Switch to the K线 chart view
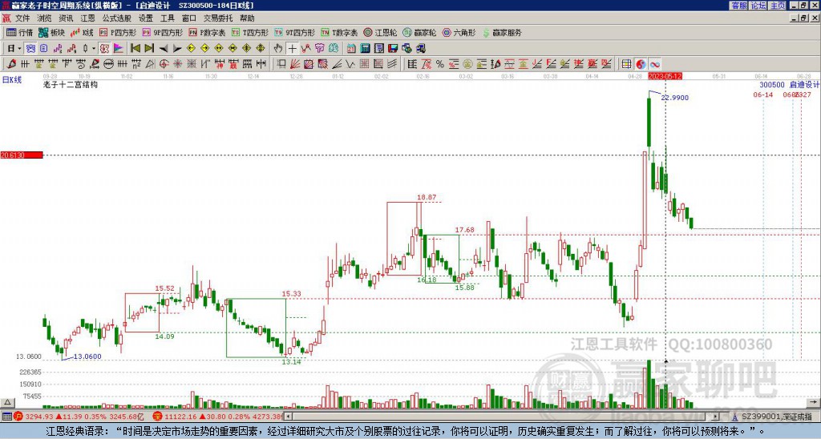This screenshot has height=439, width=821. pyautogui.click(x=82, y=32)
